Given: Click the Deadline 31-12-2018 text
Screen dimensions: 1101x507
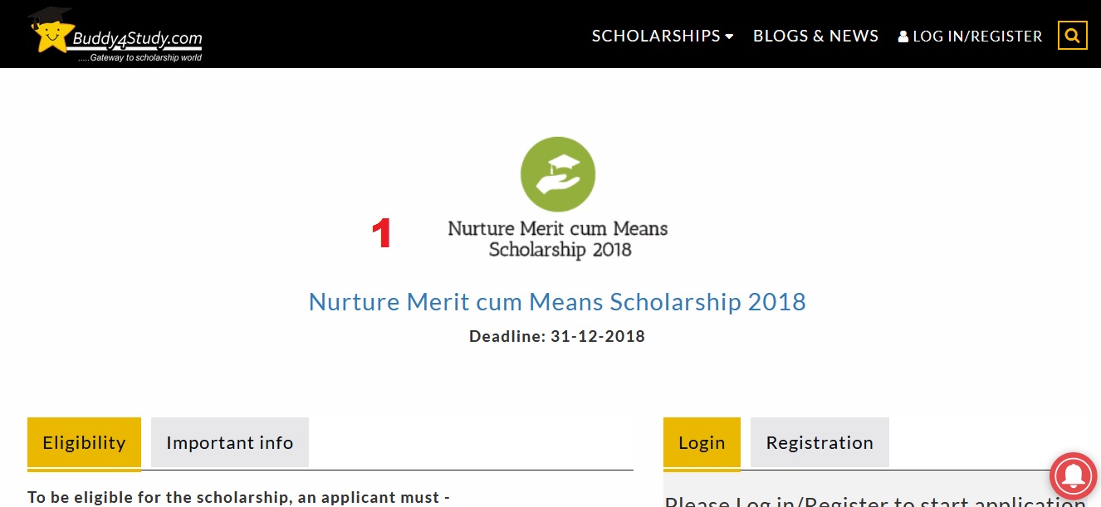Looking at the screenshot, I should (557, 336).
